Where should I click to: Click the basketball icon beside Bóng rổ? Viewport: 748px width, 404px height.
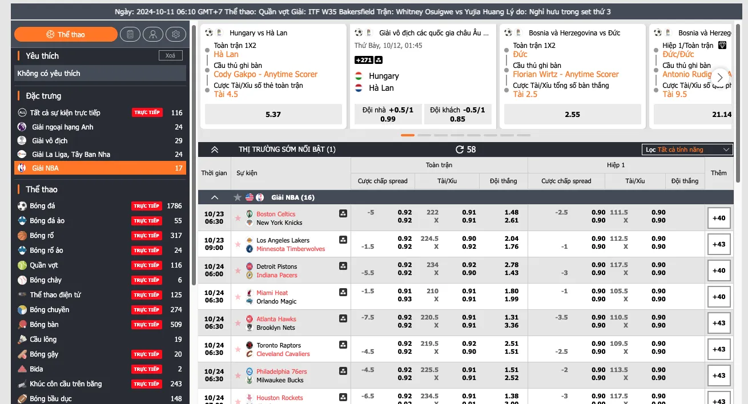[22, 236]
